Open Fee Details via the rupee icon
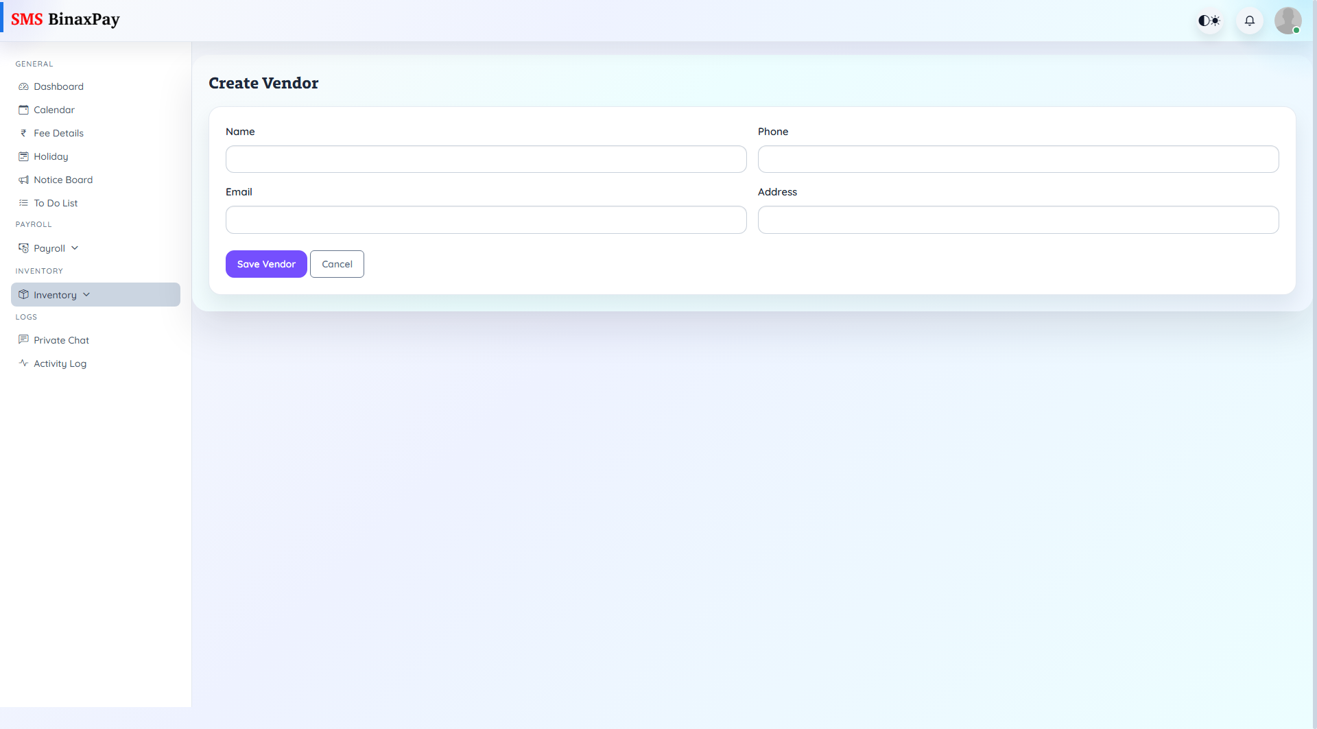The width and height of the screenshot is (1317, 729). [x=24, y=133]
